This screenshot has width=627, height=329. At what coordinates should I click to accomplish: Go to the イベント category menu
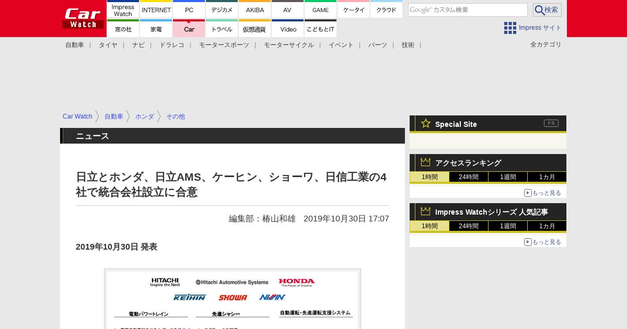341,45
